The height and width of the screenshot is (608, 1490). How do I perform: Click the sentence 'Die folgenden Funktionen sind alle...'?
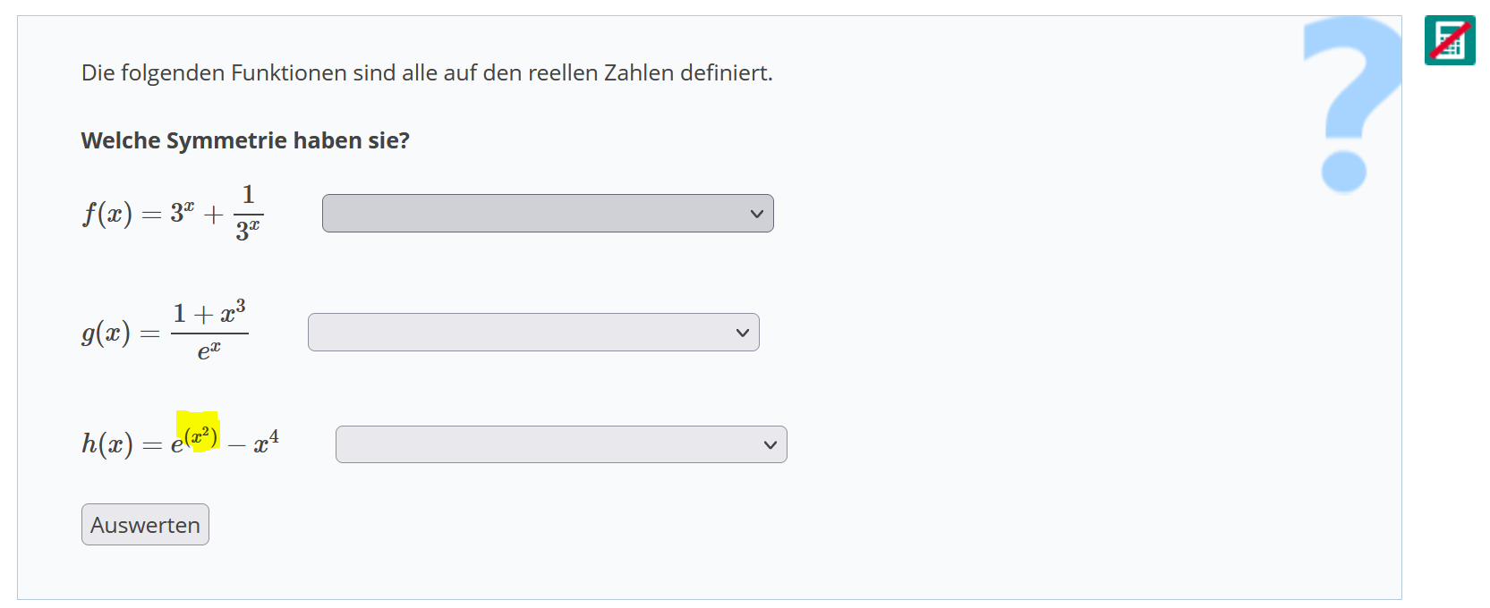(x=427, y=72)
